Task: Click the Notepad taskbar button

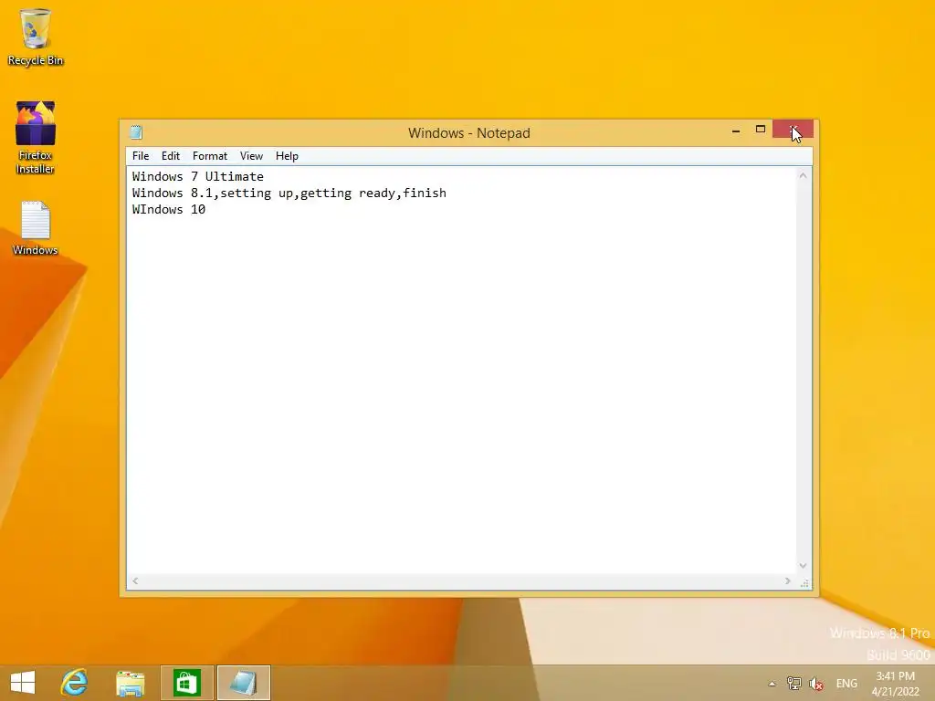Action: (x=243, y=683)
